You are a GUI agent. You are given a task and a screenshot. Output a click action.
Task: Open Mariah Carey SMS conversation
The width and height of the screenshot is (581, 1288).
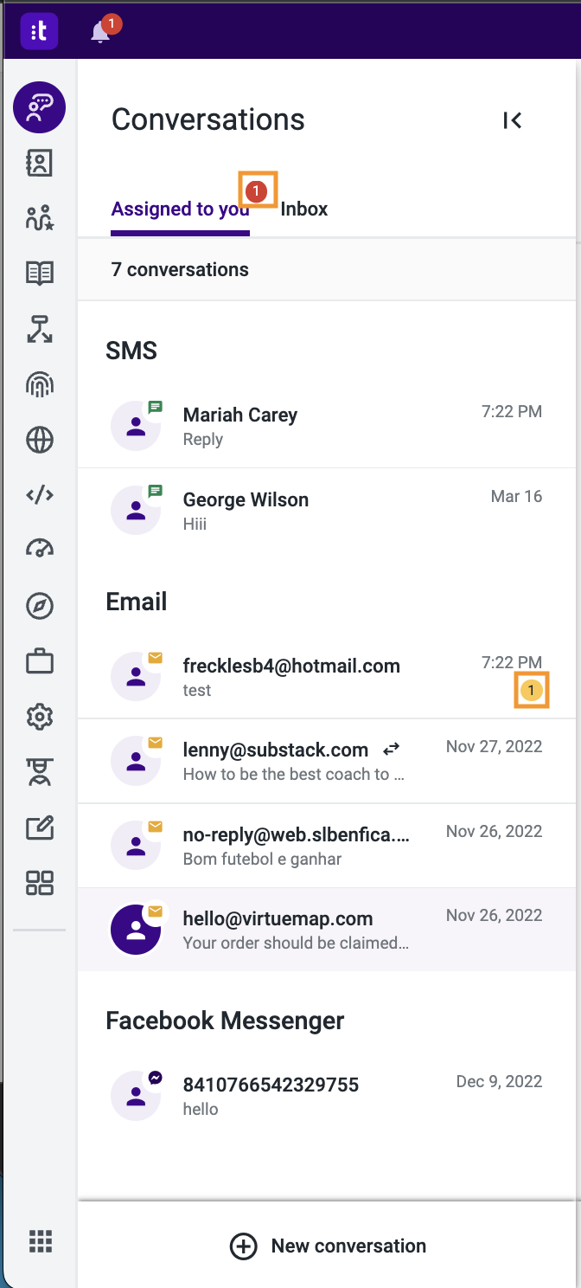(327, 426)
